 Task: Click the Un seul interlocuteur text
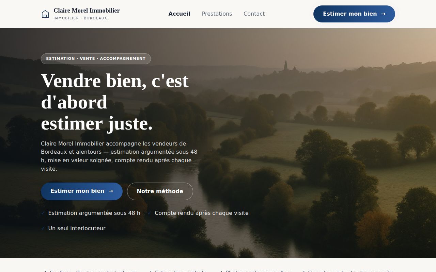pos(77,228)
